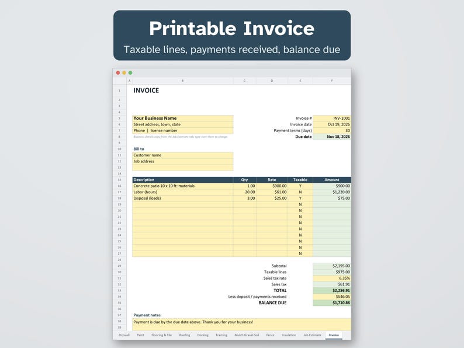Click the Labor (hours) description cell
The image size is (464, 348).
(182, 192)
